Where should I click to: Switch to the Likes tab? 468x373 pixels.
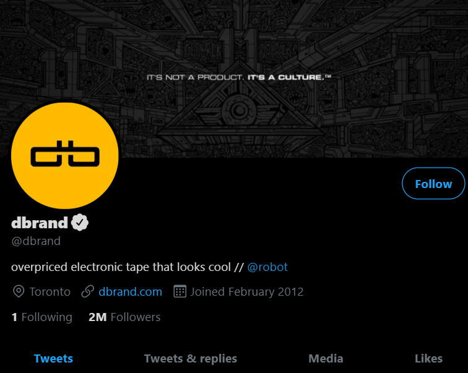point(428,358)
